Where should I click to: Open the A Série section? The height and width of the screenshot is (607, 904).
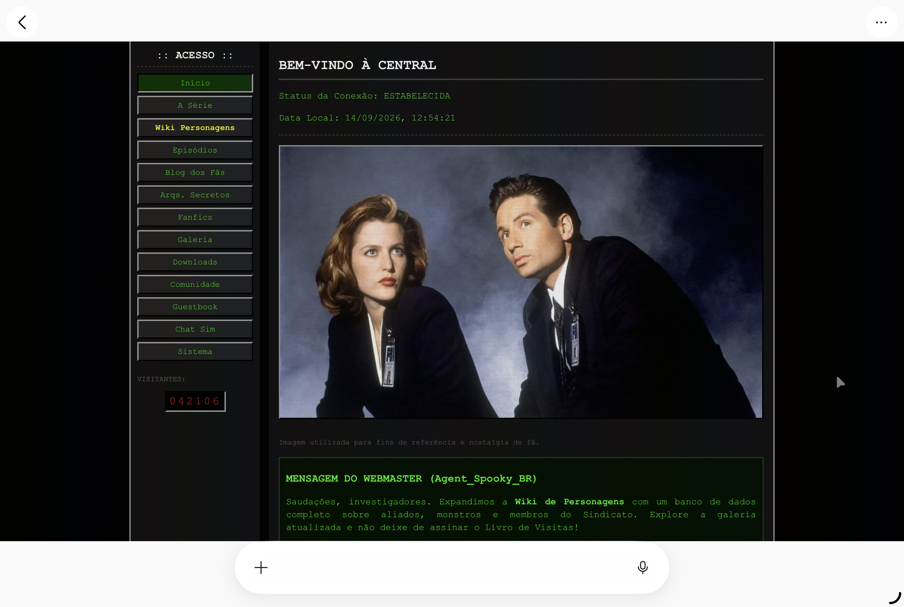pos(195,105)
